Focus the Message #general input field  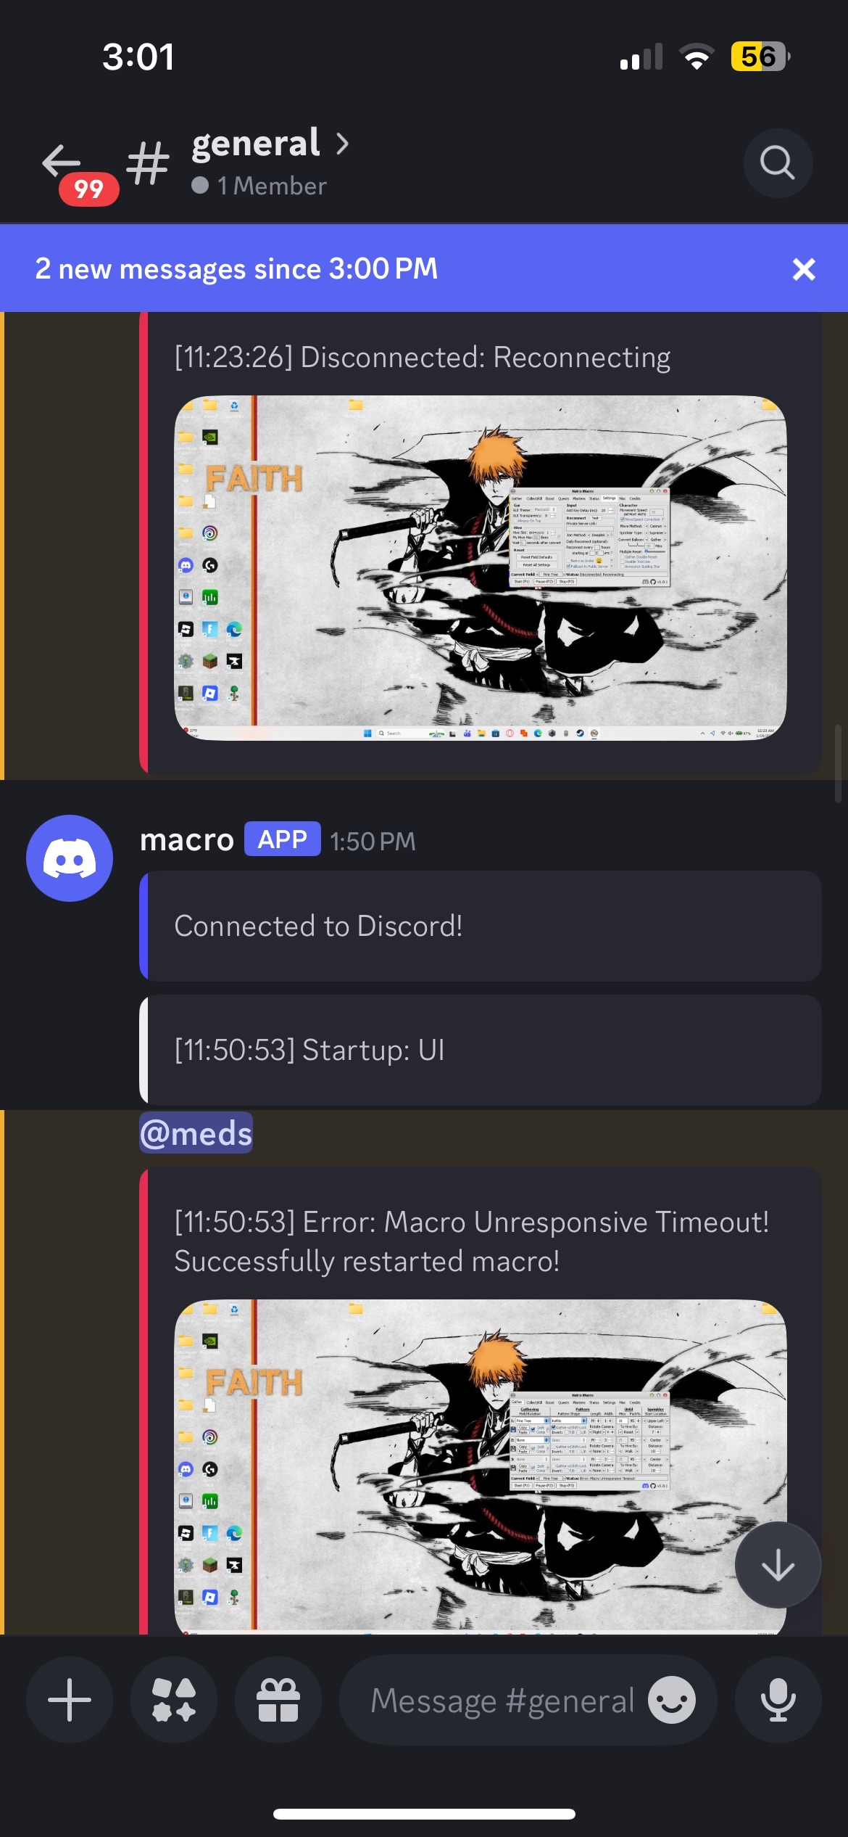(502, 1700)
